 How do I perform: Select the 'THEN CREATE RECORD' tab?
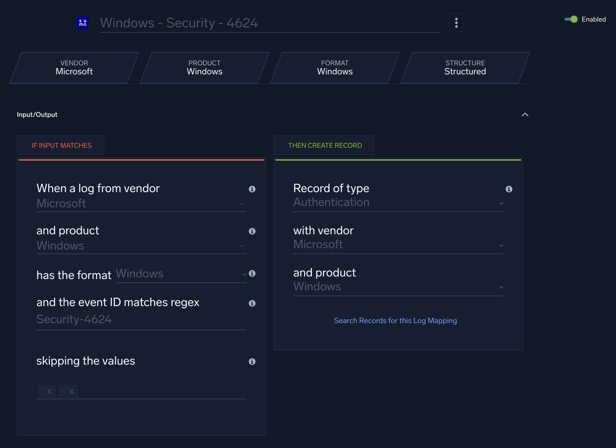(325, 145)
